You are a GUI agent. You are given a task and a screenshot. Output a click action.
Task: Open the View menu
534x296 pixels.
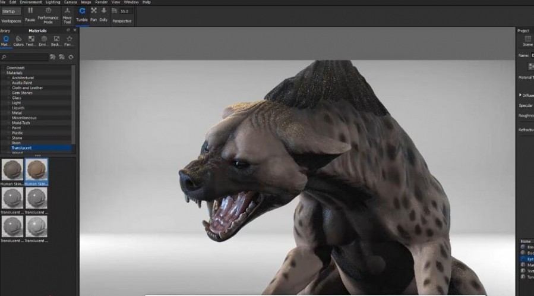(116, 2)
